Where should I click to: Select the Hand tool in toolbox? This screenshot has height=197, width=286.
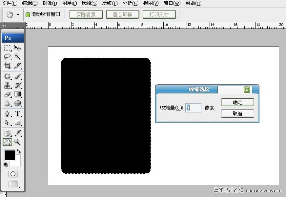coord(7,142)
